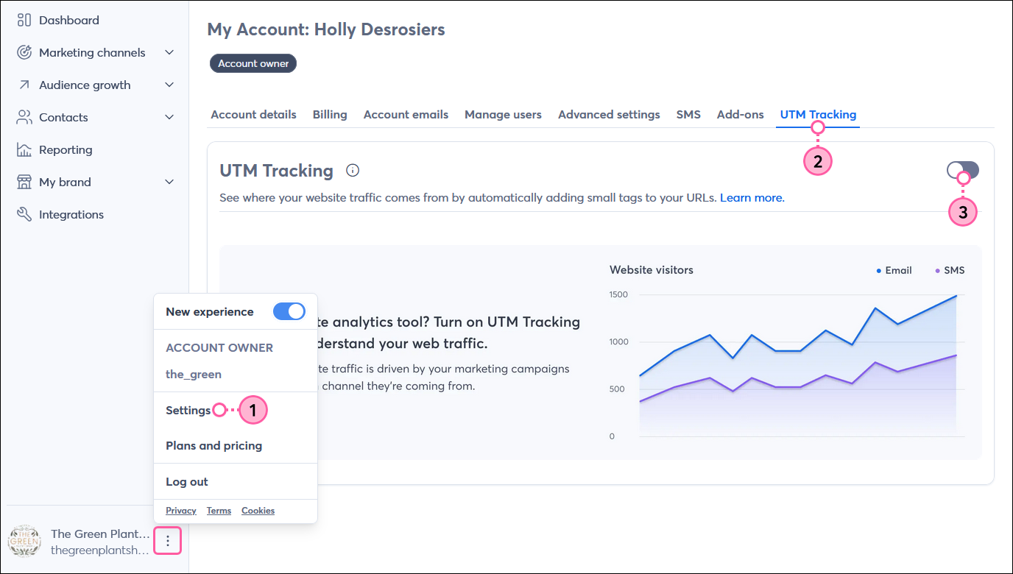The height and width of the screenshot is (574, 1013).
Task: Click the Dashboard icon in the sidebar
Action: coord(24,20)
